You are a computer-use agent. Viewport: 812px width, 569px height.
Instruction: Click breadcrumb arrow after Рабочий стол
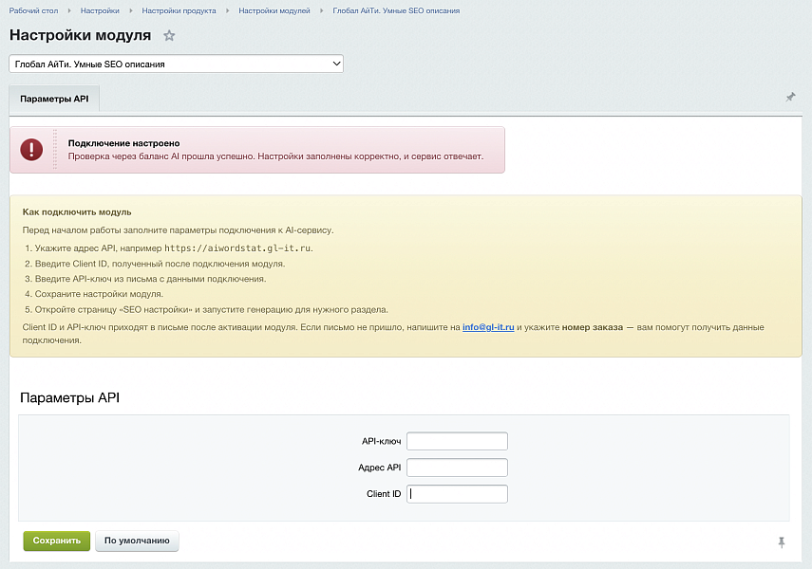coord(69,10)
